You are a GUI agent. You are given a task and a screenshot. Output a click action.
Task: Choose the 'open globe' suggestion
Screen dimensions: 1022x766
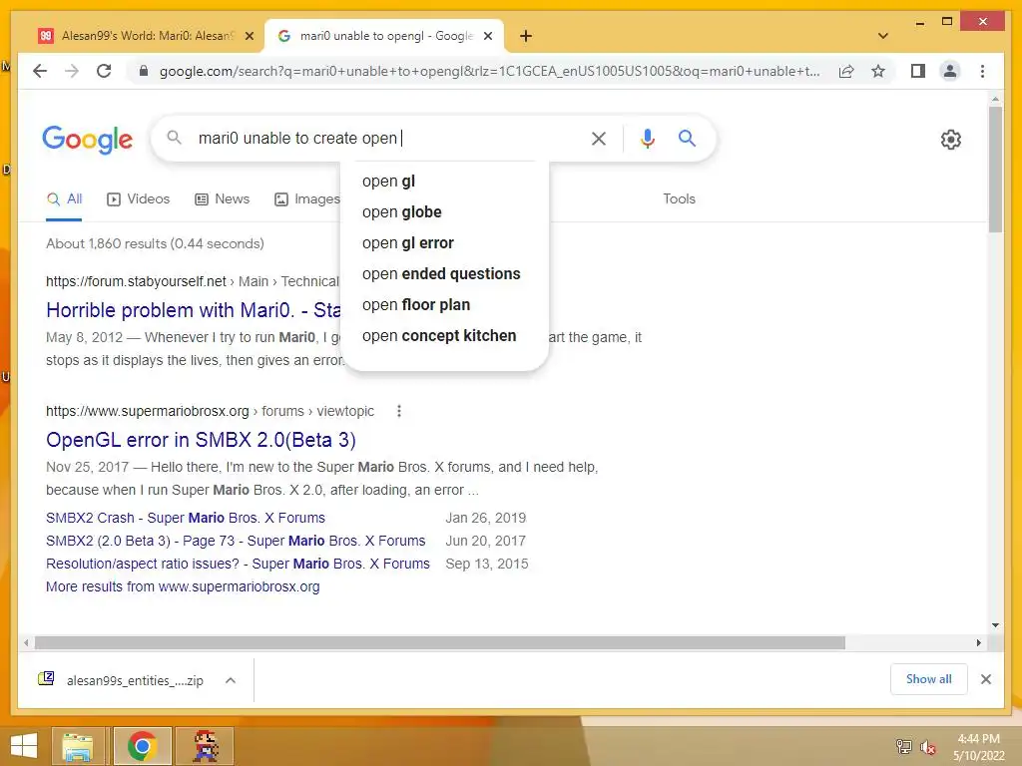click(444, 211)
